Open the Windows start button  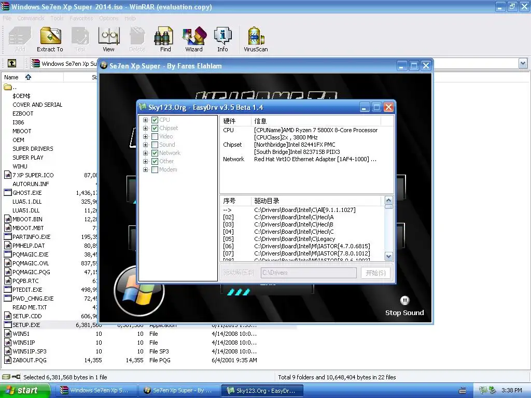tap(25, 390)
